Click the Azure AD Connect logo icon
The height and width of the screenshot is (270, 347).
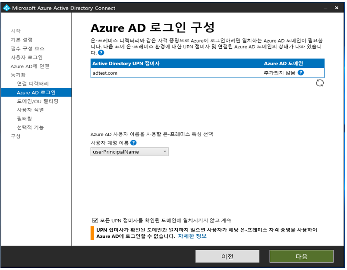tap(6, 8)
